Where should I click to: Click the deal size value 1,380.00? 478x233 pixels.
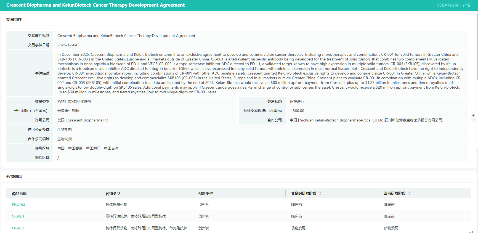pos(297,111)
